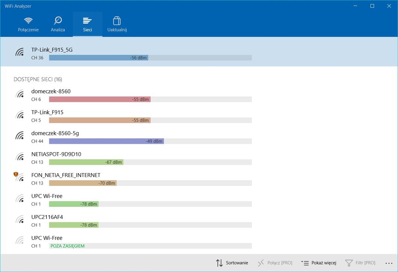Click CH 44 channel label
Image resolution: width=398 pixels, height=272 pixels.
click(x=37, y=141)
